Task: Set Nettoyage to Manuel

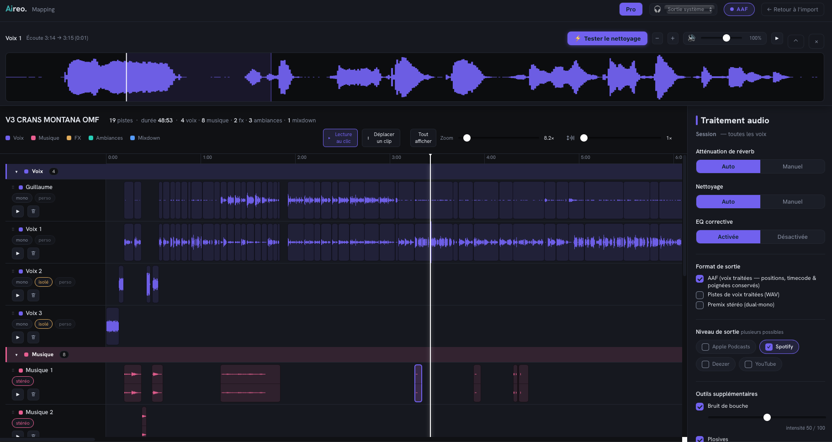Action: tap(792, 202)
